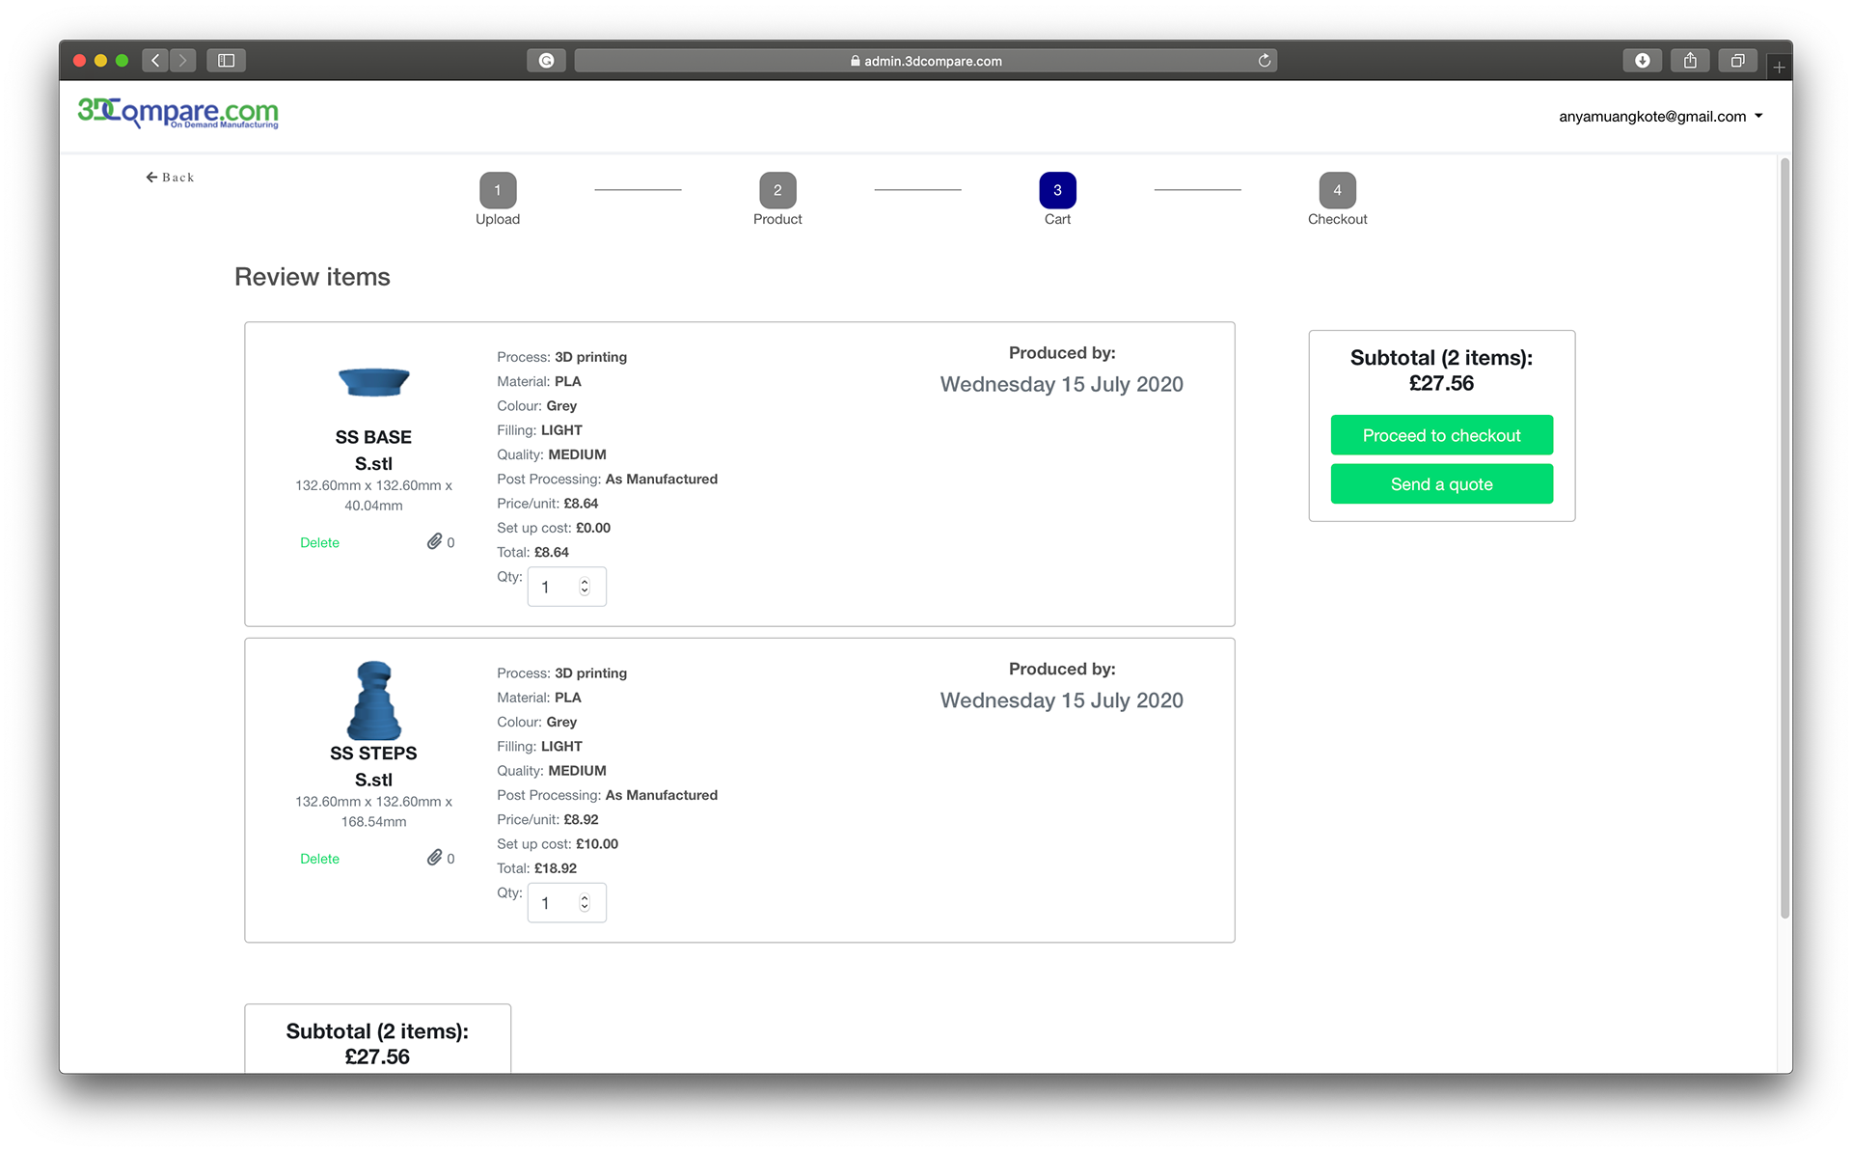Click quantity field for SS BASE item

(x=566, y=587)
